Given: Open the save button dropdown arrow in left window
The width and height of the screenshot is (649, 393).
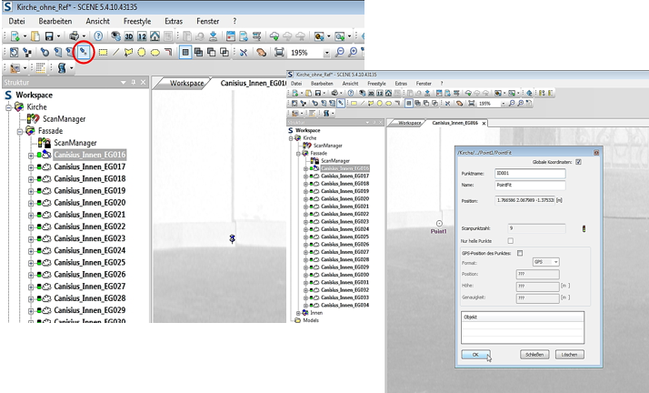Looking at the screenshot, I should tap(58, 36).
